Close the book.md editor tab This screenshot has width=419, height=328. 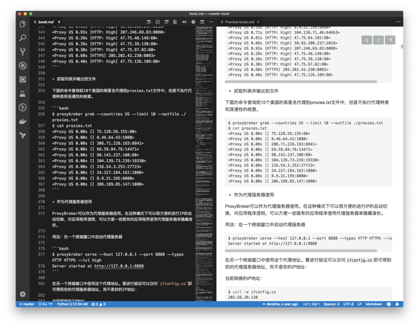point(59,22)
